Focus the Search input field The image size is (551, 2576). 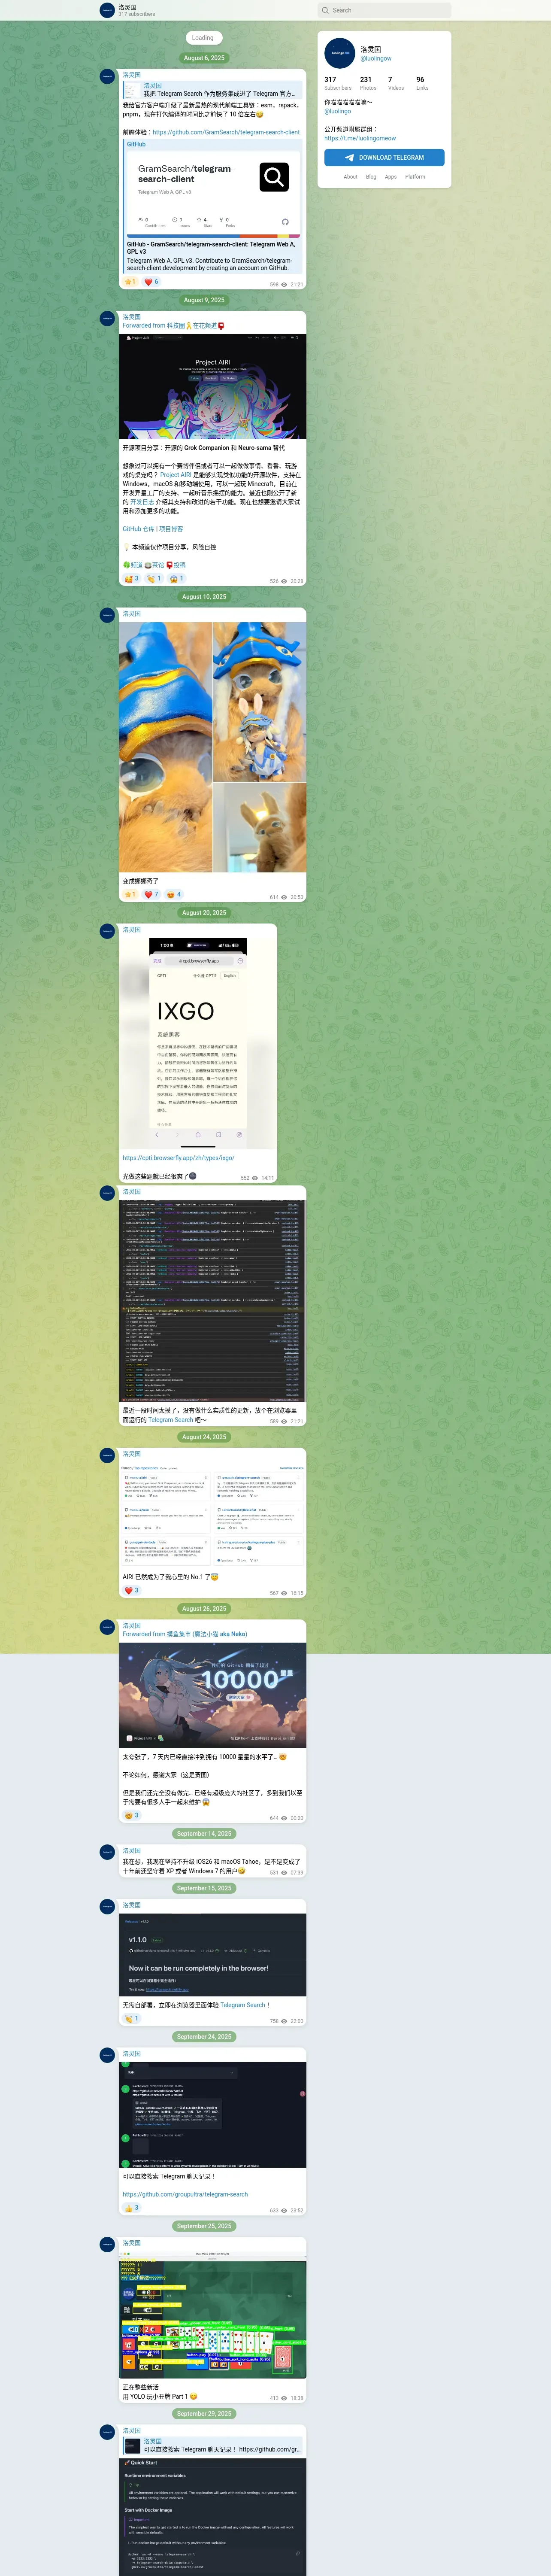click(384, 10)
